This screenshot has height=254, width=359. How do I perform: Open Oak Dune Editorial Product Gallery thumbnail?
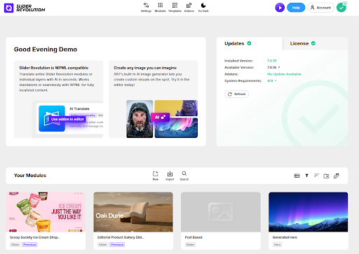(133, 212)
